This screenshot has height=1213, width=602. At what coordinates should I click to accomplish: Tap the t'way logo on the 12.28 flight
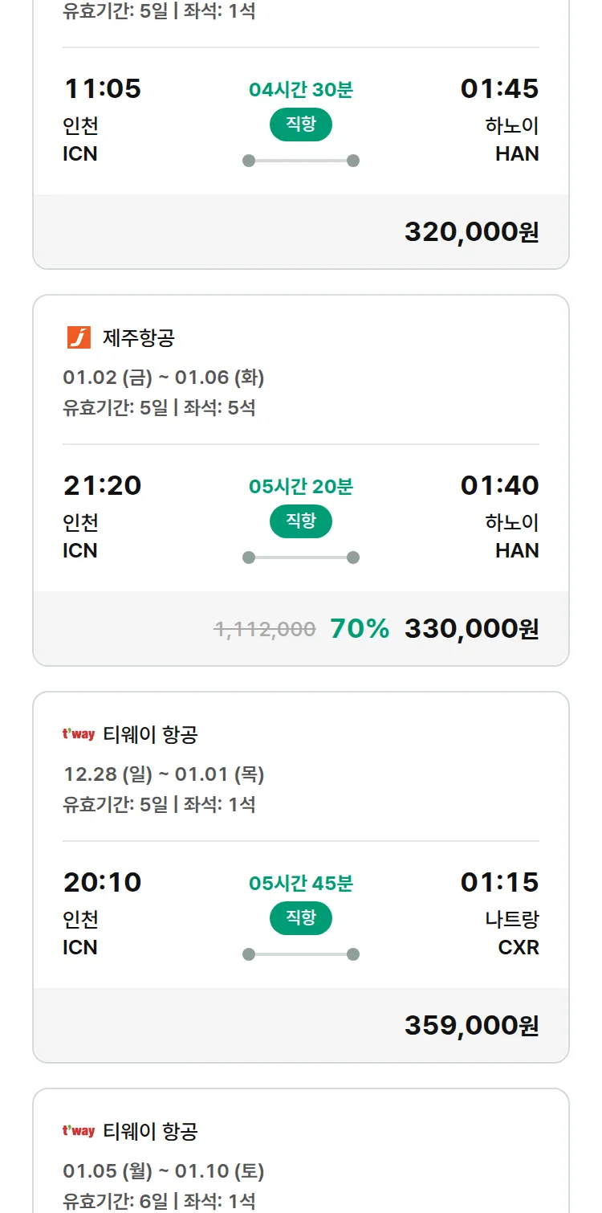pos(79,734)
